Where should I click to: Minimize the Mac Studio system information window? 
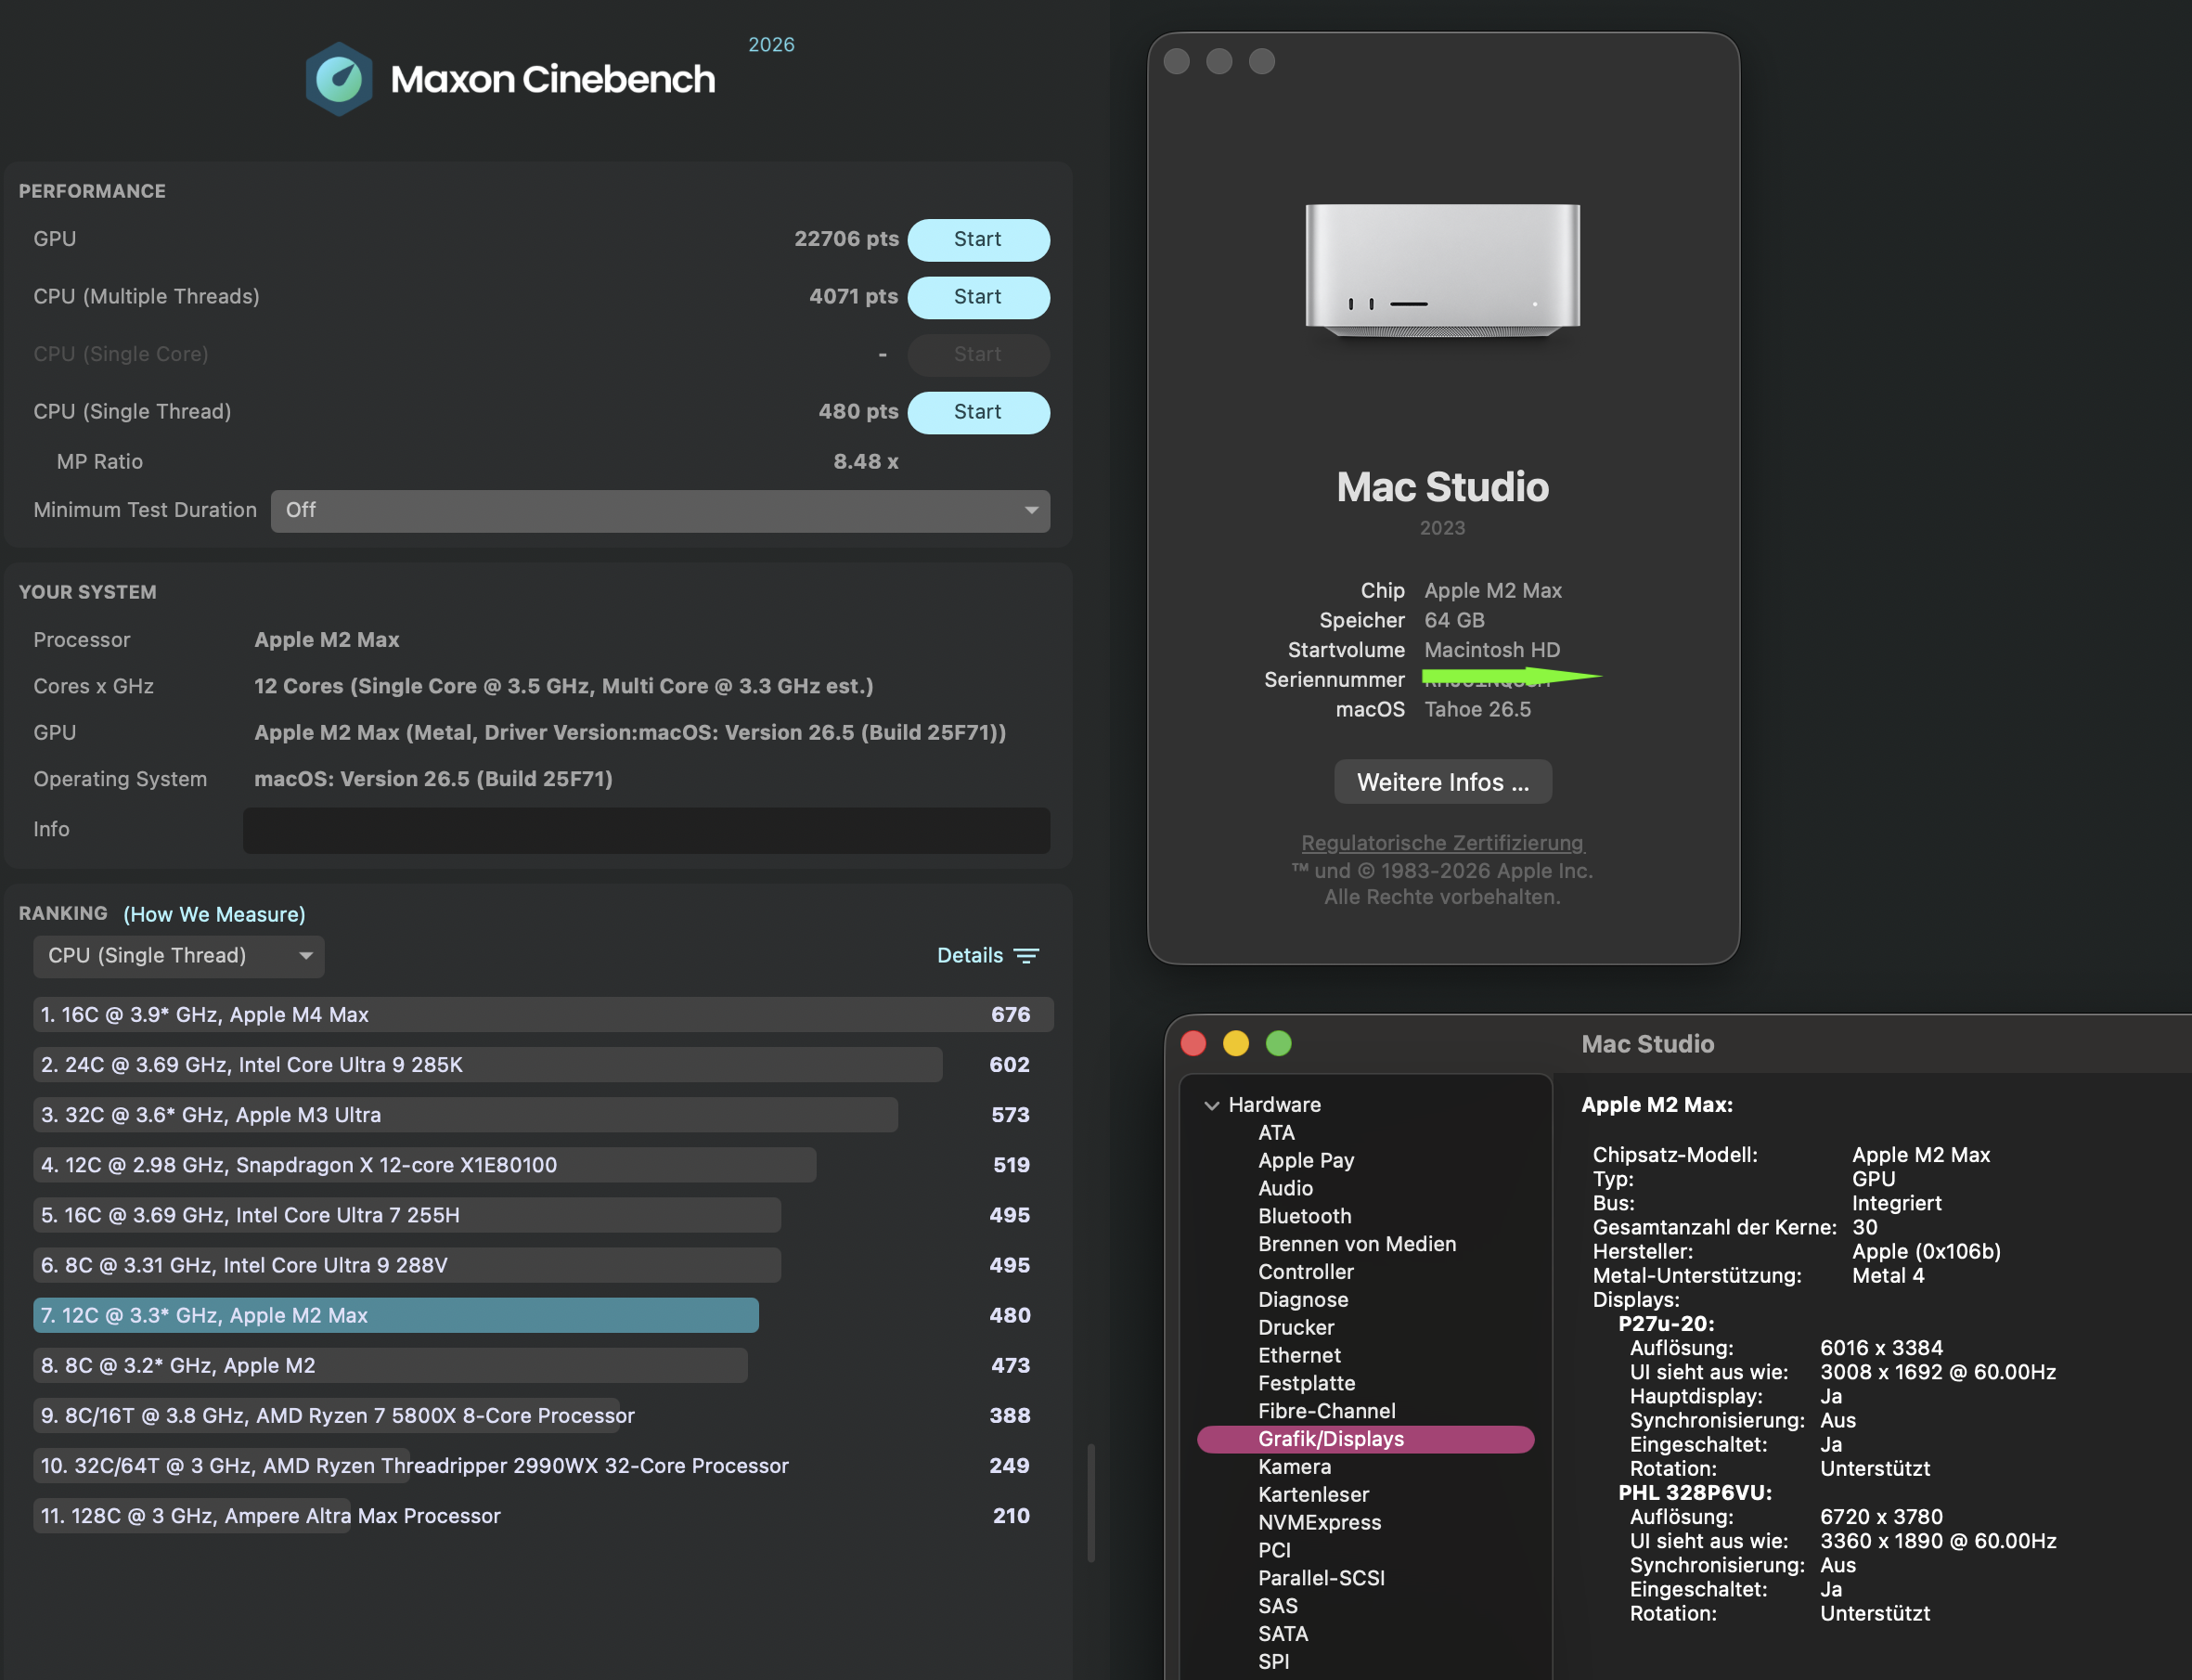point(1235,1044)
